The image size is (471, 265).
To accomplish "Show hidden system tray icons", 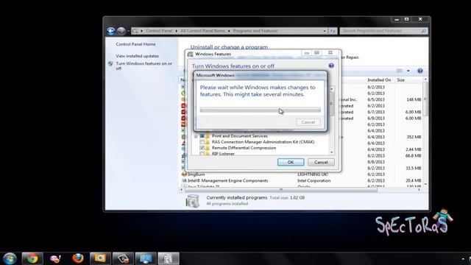I will click(x=463, y=258).
